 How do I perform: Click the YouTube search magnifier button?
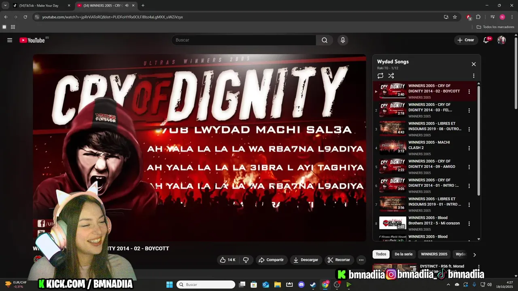325,40
